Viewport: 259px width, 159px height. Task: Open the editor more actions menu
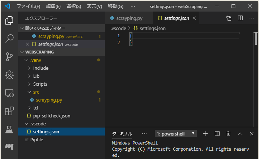click(x=251, y=18)
